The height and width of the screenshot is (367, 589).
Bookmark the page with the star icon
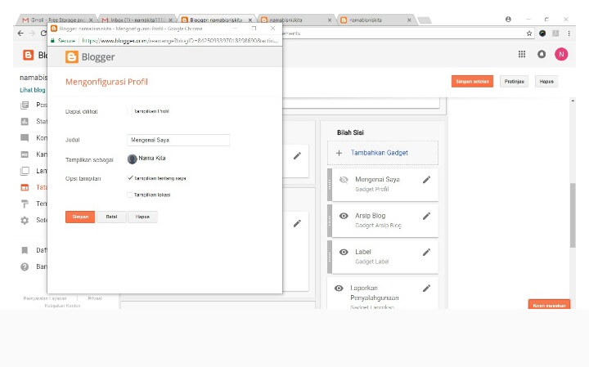click(x=529, y=34)
